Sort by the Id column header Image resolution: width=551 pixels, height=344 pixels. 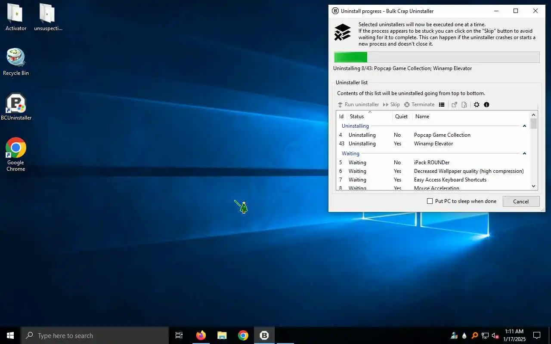[x=341, y=117]
